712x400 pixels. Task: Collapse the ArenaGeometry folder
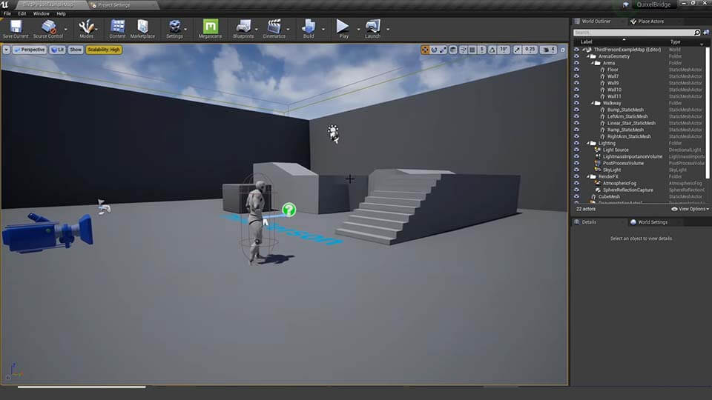(x=588, y=56)
